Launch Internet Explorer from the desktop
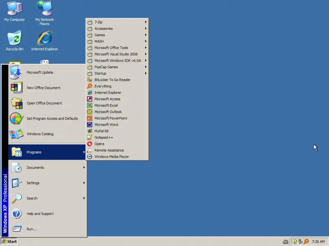 [44, 41]
